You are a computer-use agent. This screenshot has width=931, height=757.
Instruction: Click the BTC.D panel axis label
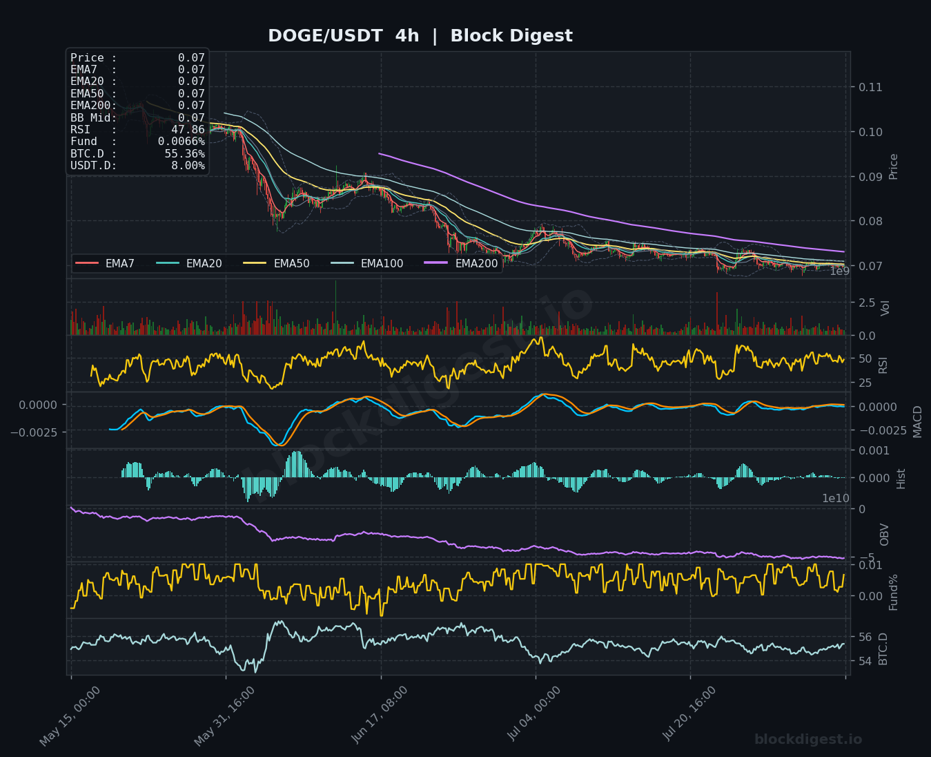point(883,649)
